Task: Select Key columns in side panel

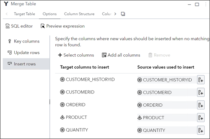Action: pyautogui.click(x=27, y=41)
